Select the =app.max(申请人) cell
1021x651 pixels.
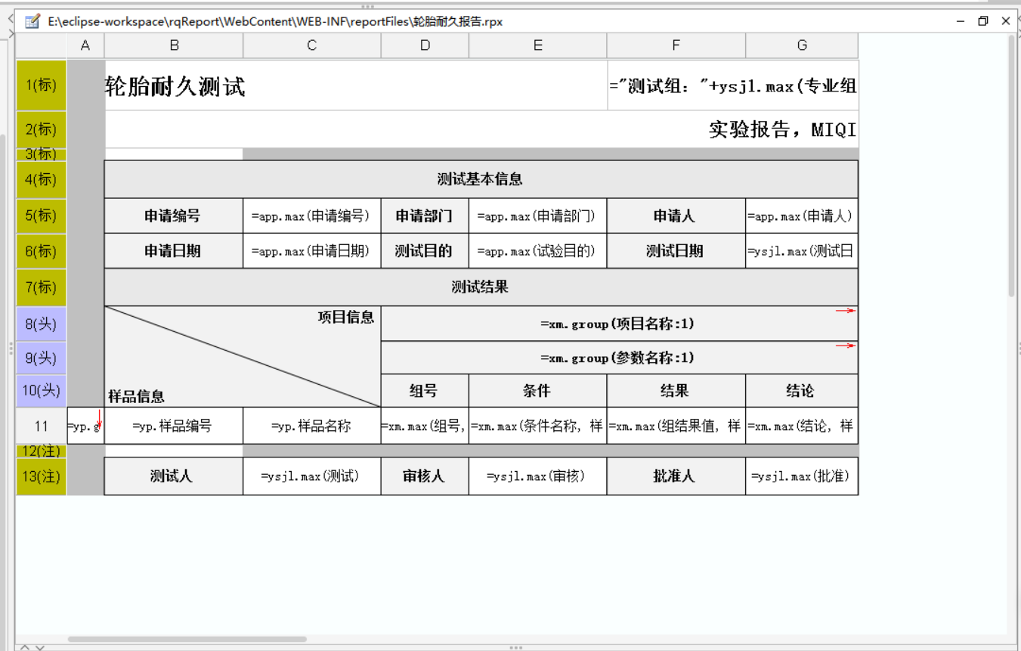(802, 215)
